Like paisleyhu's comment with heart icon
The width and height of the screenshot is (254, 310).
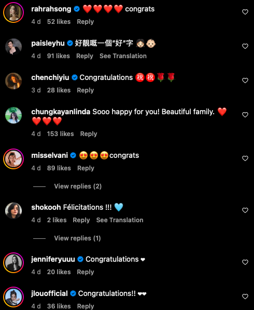pos(245,46)
